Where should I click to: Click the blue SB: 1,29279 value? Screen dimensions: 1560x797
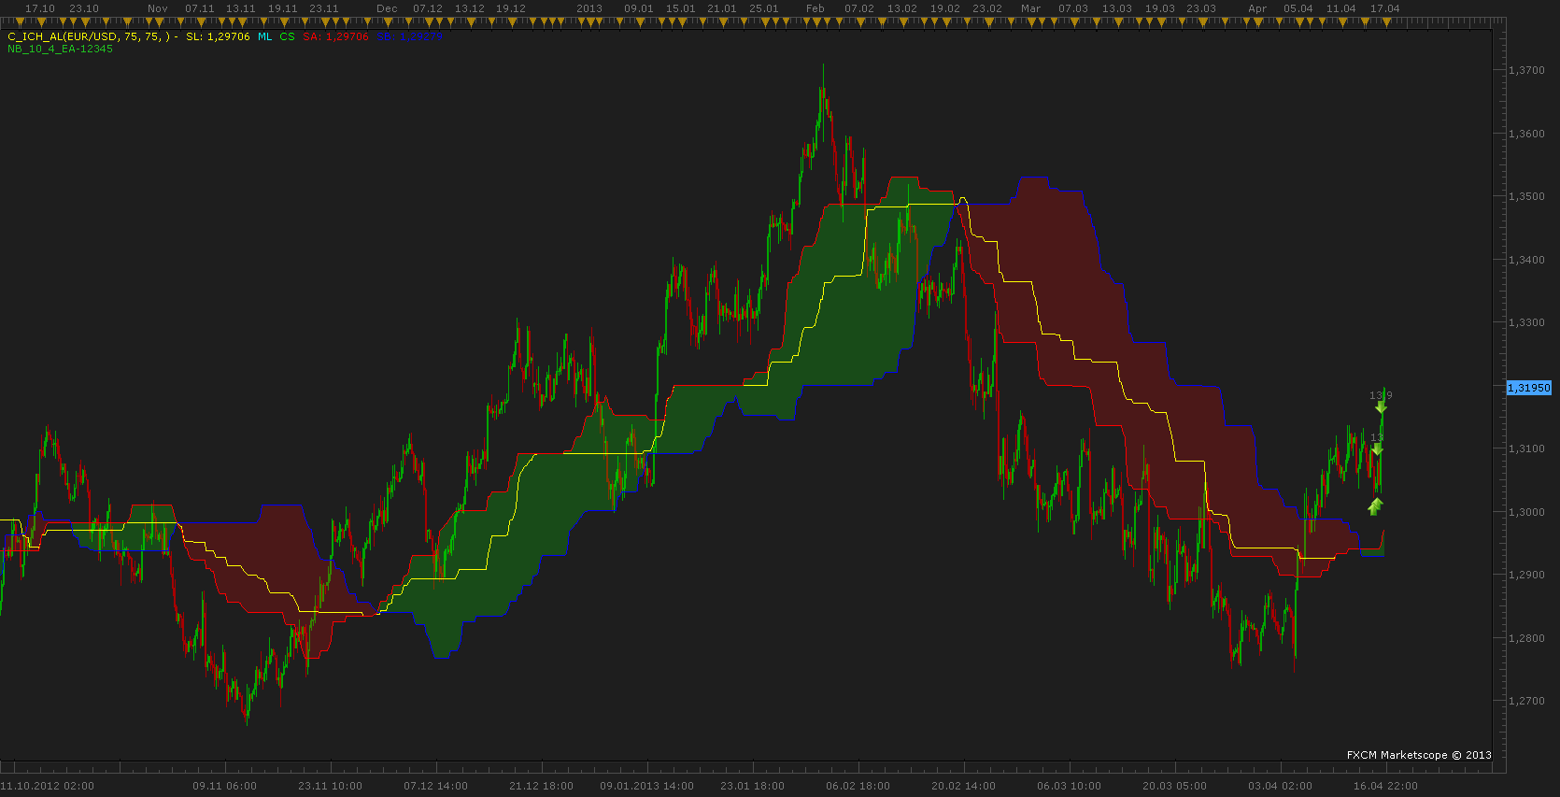pos(410,36)
